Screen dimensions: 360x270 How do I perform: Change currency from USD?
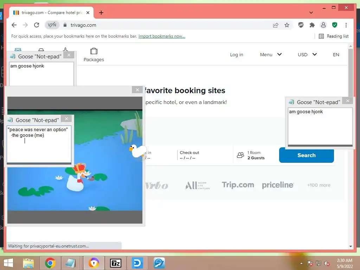point(307,54)
